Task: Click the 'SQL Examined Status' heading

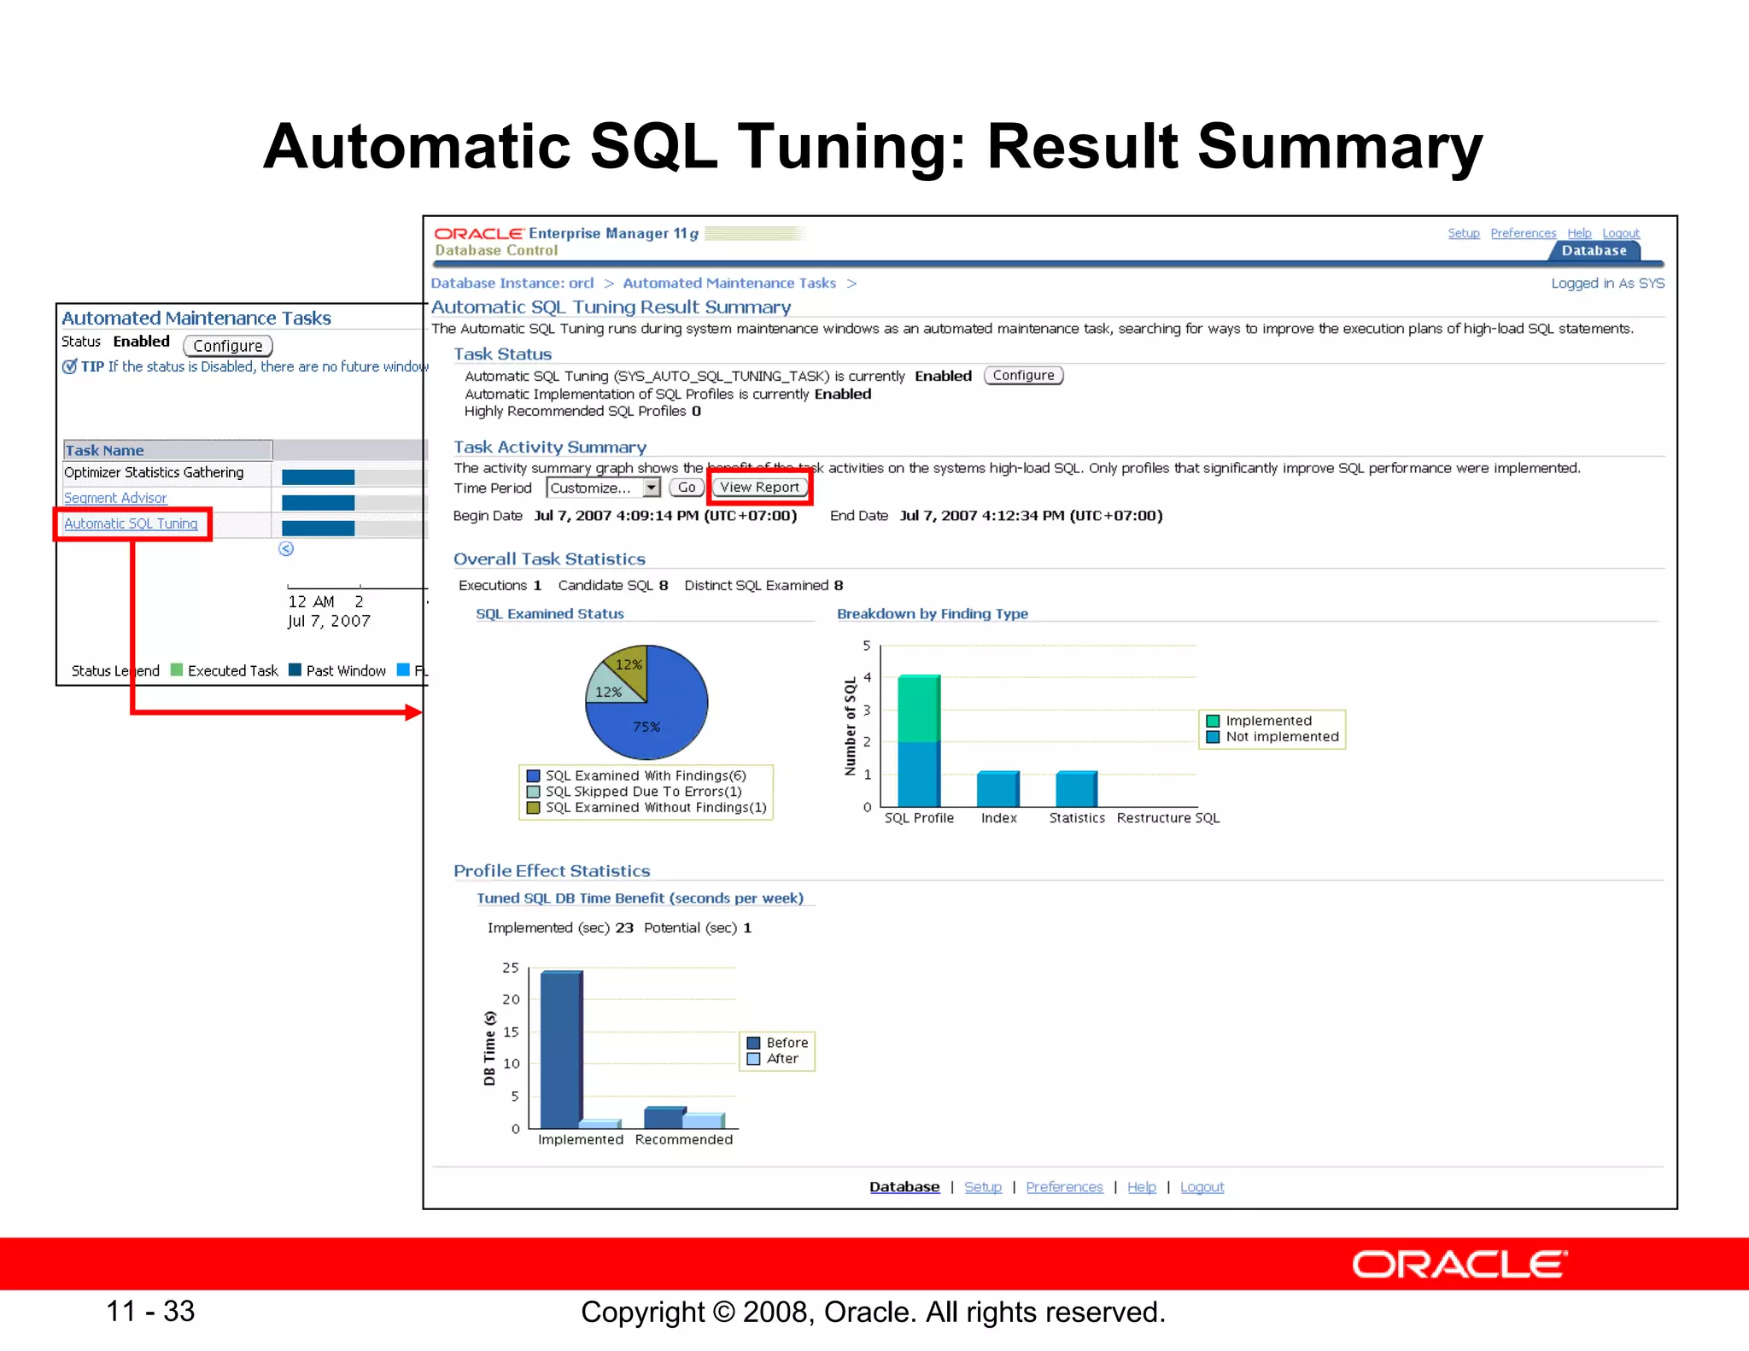Action: pos(549,614)
